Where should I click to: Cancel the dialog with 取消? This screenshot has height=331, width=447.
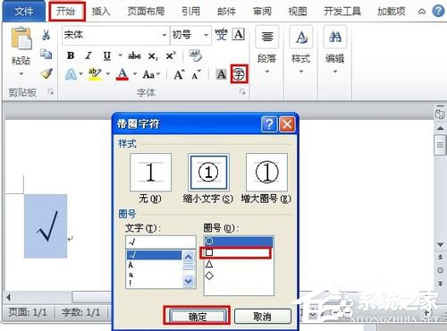click(263, 316)
